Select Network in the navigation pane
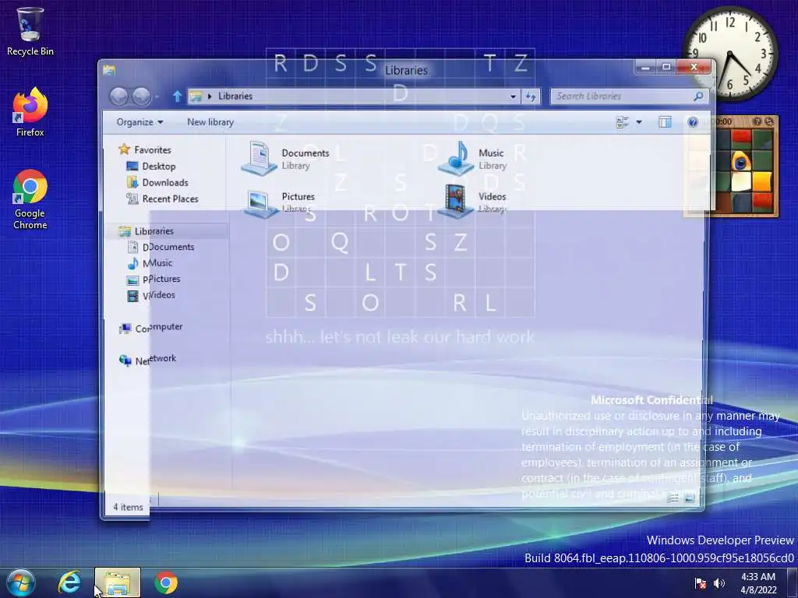 [147, 360]
